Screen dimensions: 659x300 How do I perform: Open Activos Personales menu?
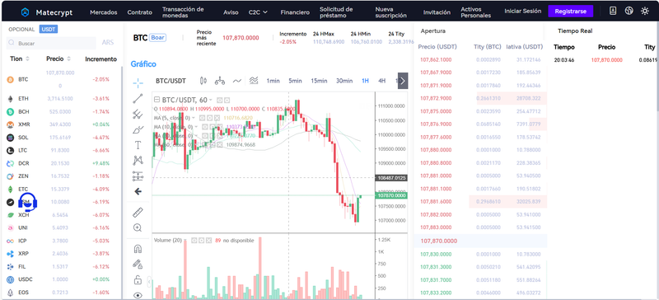coord(476,12)
